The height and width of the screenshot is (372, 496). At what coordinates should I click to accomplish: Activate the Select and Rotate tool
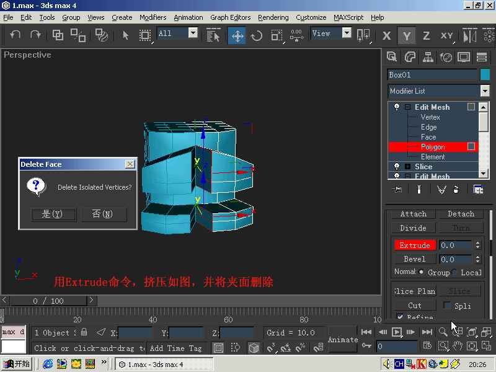(x=256, y=35)
